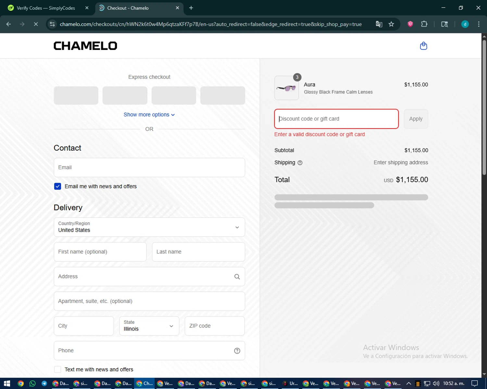The width and height of the screenshot is (487, 389).
Task: Click the City field
Action: 84,326
